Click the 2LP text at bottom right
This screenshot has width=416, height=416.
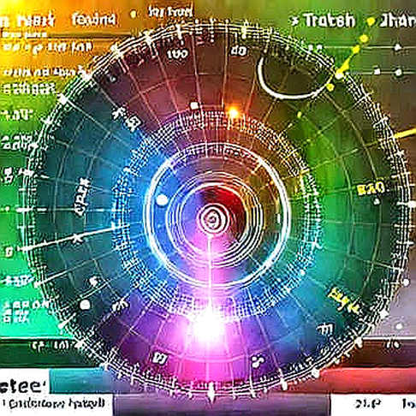368,403
